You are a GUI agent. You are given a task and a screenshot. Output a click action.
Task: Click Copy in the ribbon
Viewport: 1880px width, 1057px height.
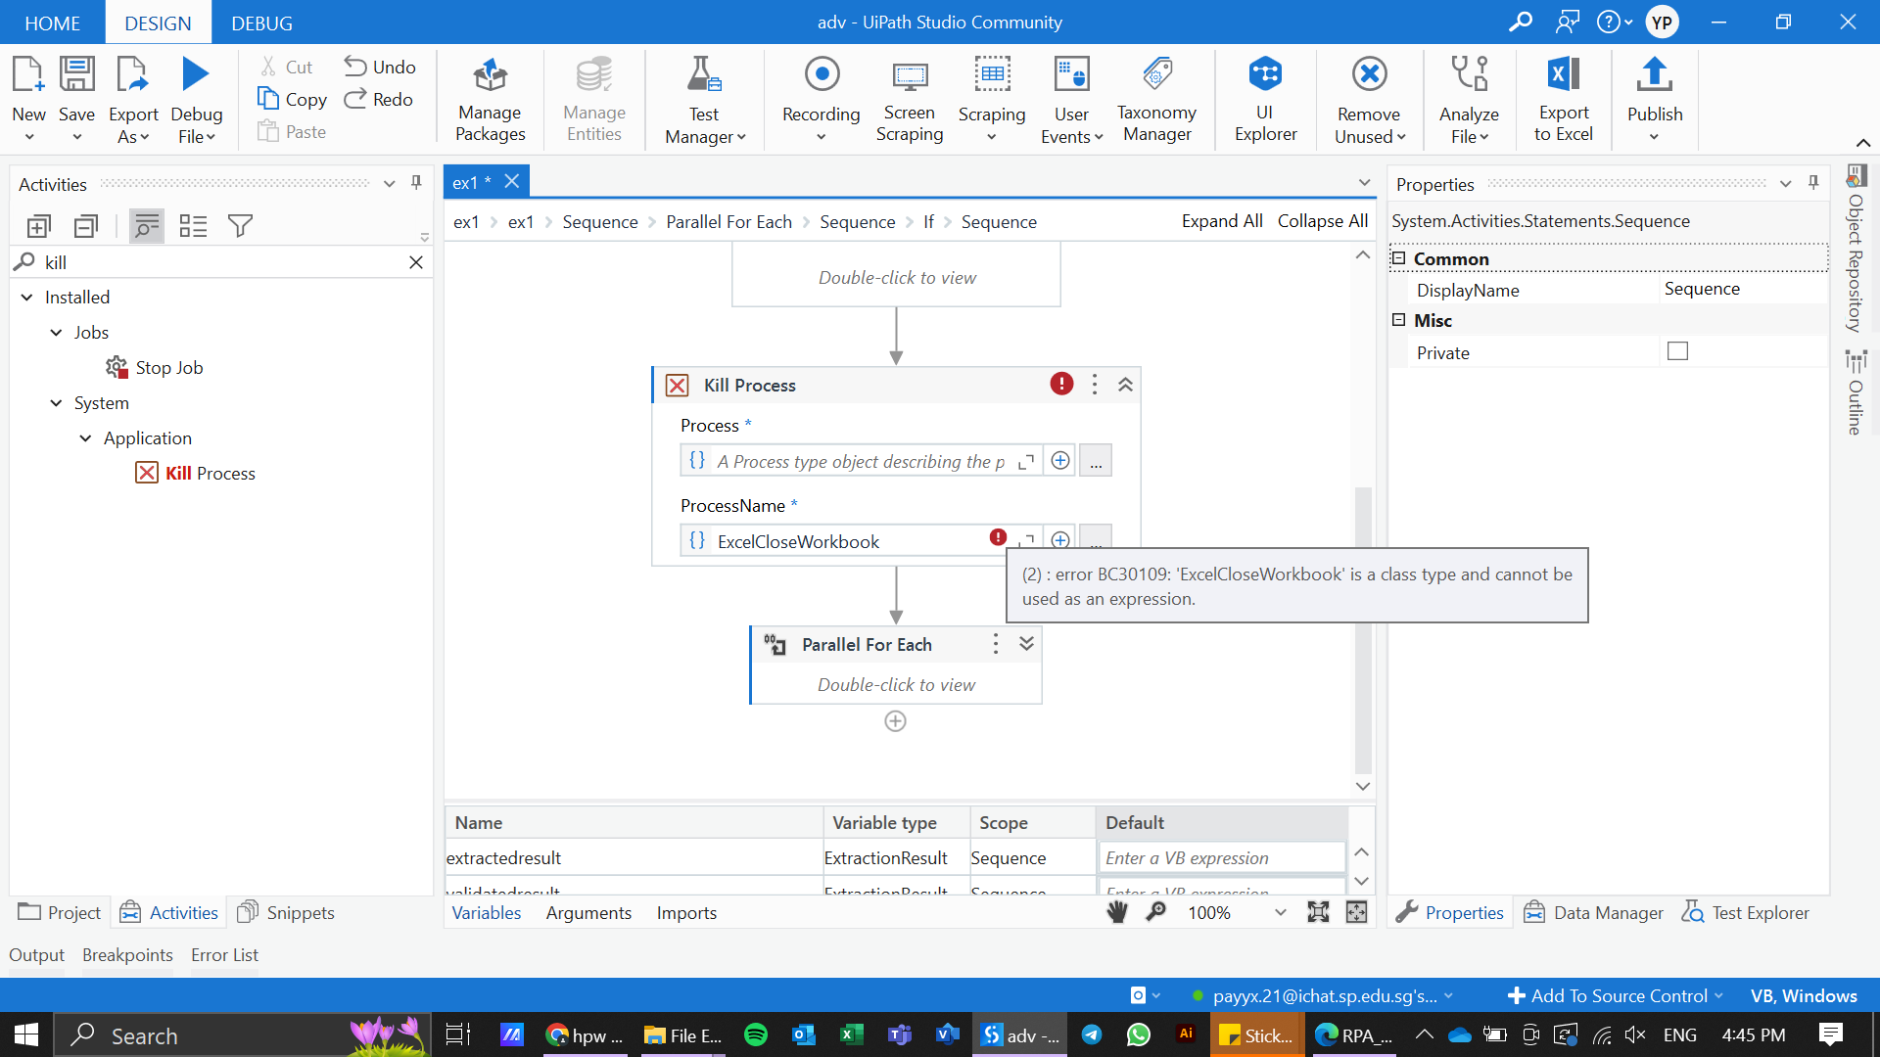[x=292, y=99]
